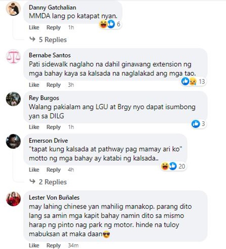View reactions on Danny Gatchalian's comment
Screen dimensions: 226x249
coord(110,24)
